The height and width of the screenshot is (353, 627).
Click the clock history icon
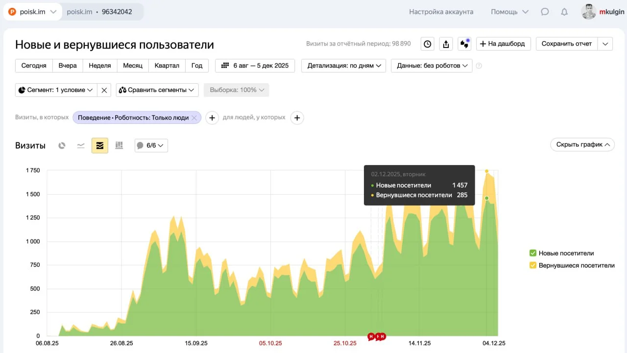click(x=428, y=44)
